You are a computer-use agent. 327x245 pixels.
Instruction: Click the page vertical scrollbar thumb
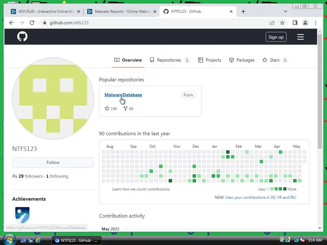(x=320, y=91)
